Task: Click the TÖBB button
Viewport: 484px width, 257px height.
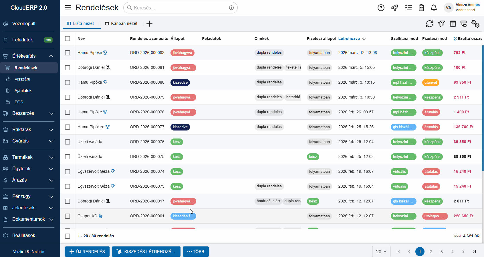Action: click(x=196, y=252)
